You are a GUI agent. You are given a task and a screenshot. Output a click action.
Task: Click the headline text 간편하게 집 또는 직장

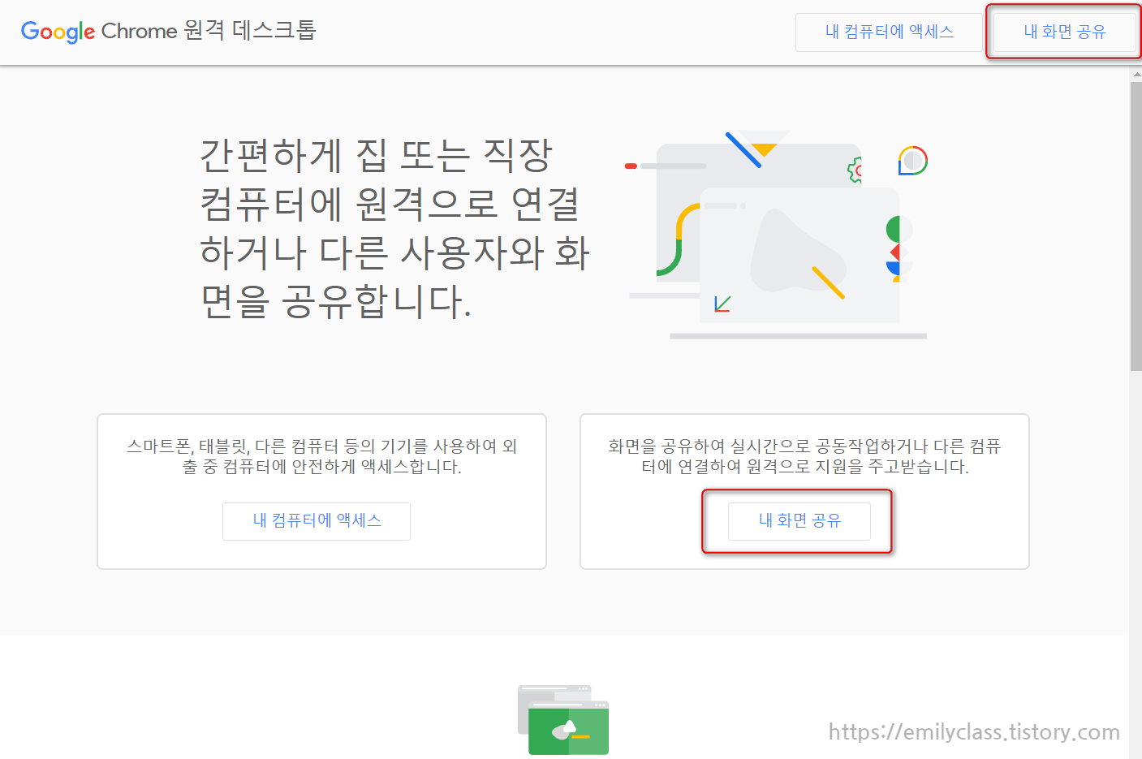point(377,155)
